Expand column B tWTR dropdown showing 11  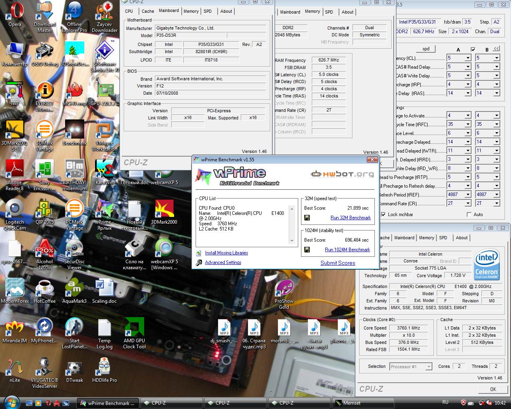(x=497, y=151)
